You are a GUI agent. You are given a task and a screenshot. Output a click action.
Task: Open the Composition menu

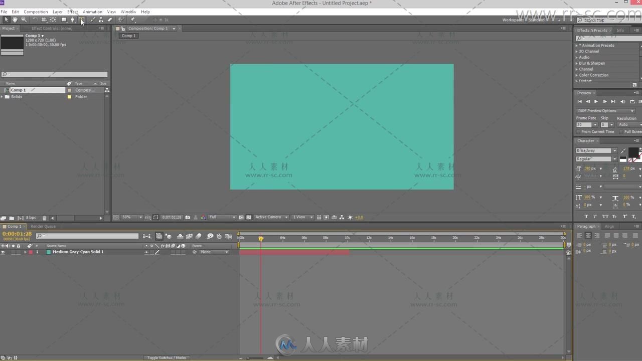click(x=36, y=12)
